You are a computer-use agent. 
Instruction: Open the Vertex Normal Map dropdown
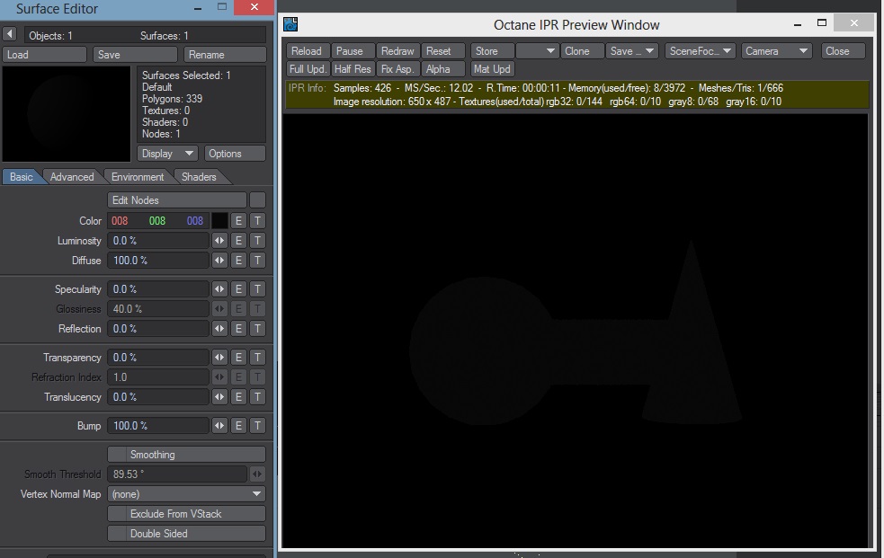(186, 494)
